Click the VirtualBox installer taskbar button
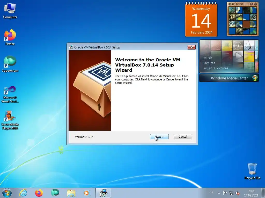 click(103, 193)
